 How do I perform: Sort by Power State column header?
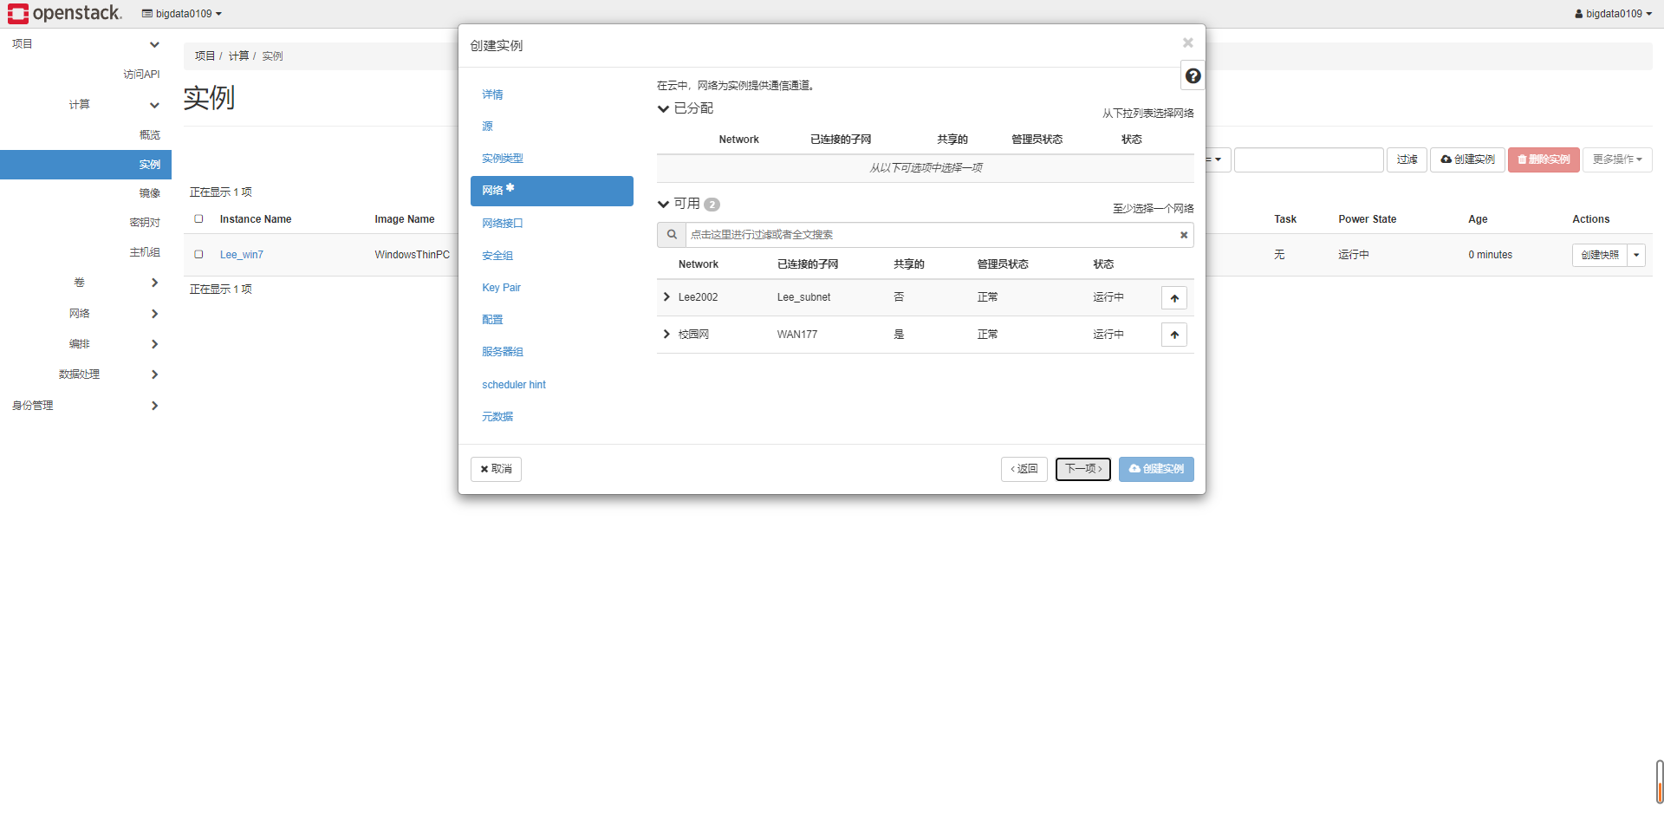tap(1367, 219)
